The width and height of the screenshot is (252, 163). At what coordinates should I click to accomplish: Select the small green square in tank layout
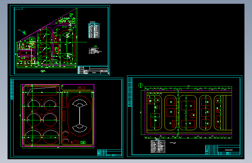coord(83,142)
